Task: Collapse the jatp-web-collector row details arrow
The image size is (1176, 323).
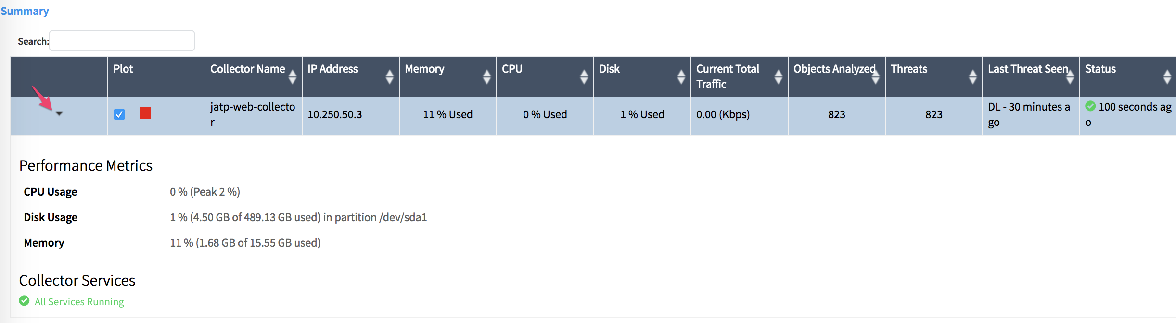Action: (59, 113)
